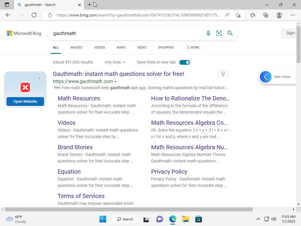
Task: Open the Math Resources sublink
Action: (79, 98)
